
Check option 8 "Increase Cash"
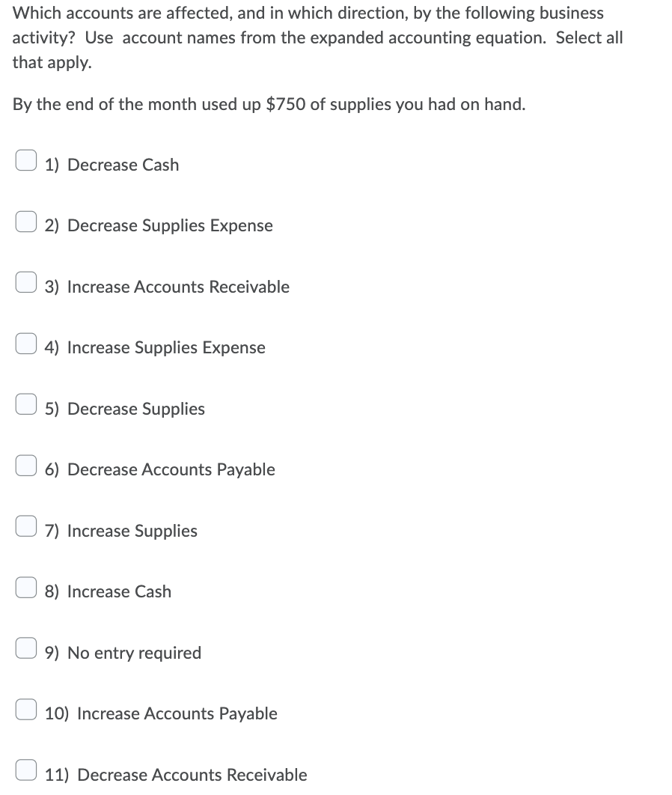pos(26,586)
